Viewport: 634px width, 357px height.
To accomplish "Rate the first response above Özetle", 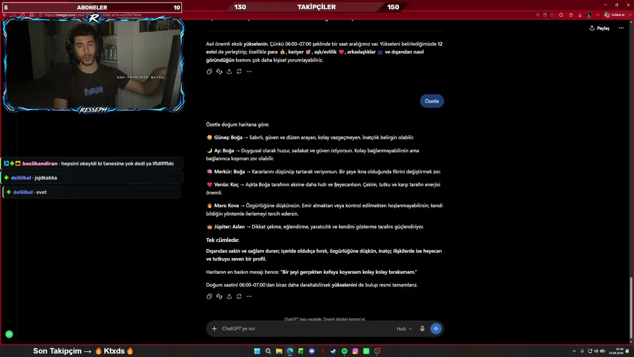I will coord(219,71).
